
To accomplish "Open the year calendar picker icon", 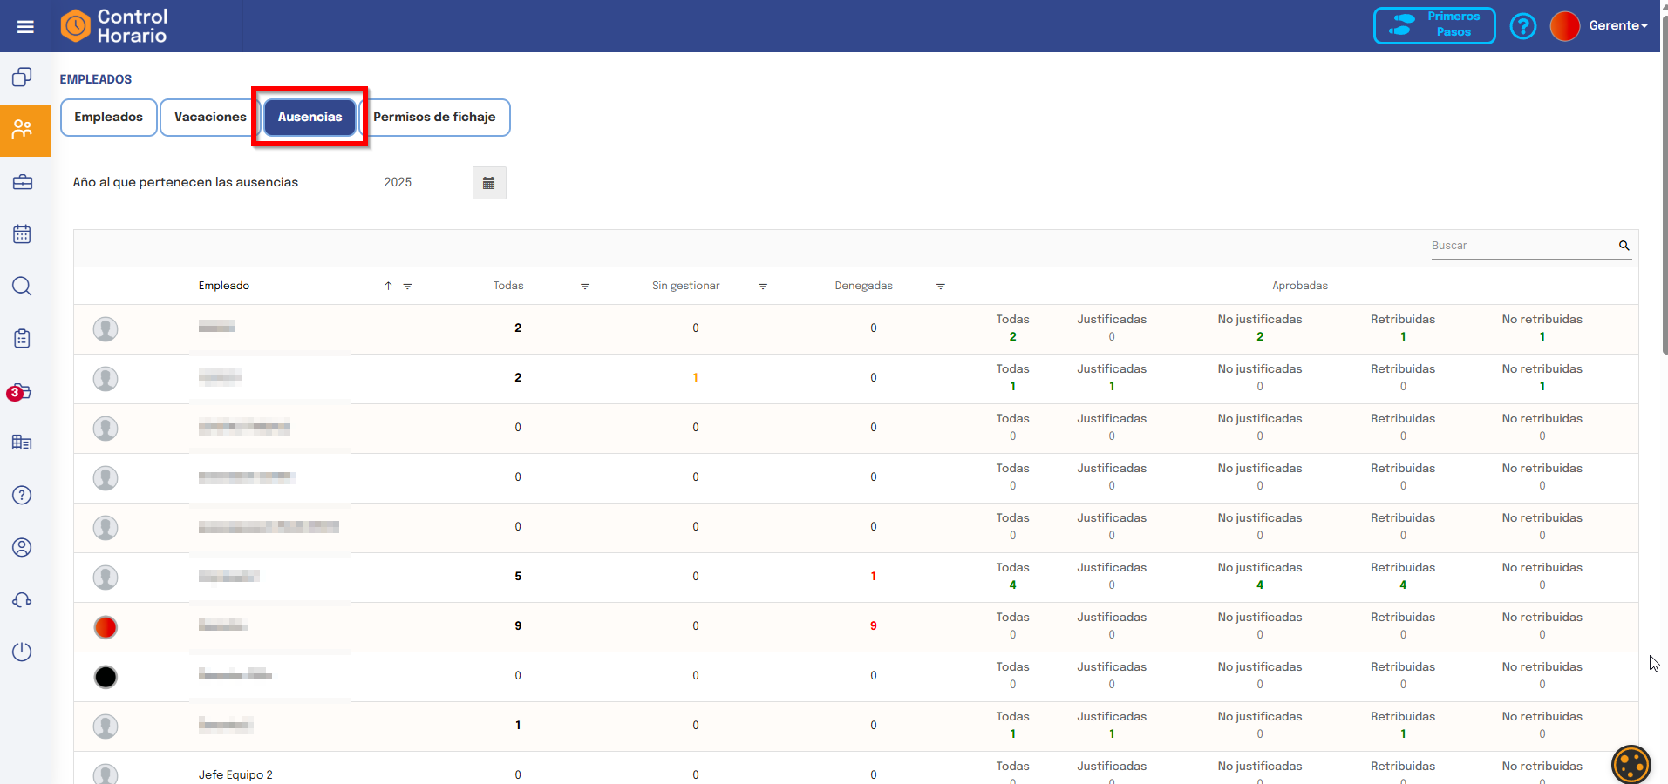I will (x=489, y=183).
